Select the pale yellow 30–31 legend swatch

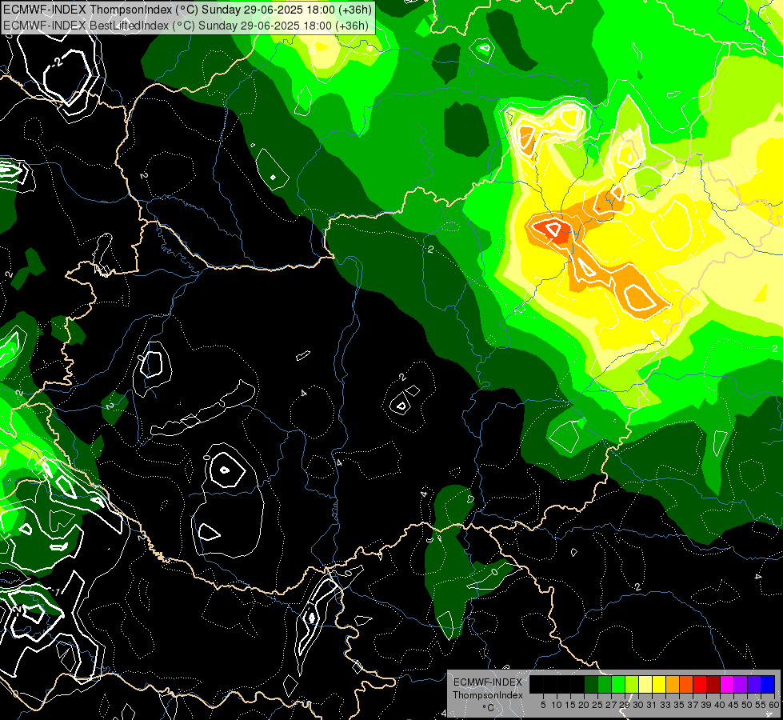(645, 684)
